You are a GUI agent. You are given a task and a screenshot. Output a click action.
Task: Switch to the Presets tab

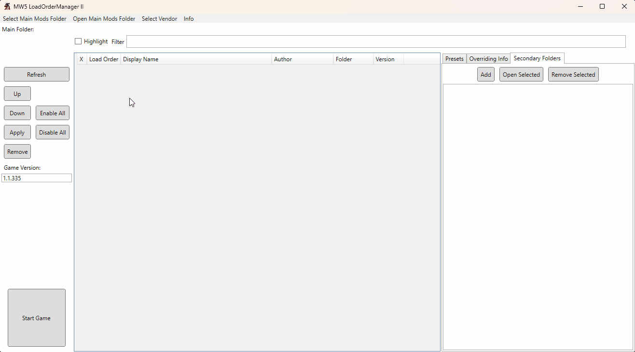tap(455, 59)
